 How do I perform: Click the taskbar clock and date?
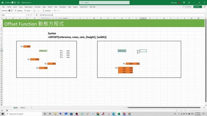(x=198, y=114)
